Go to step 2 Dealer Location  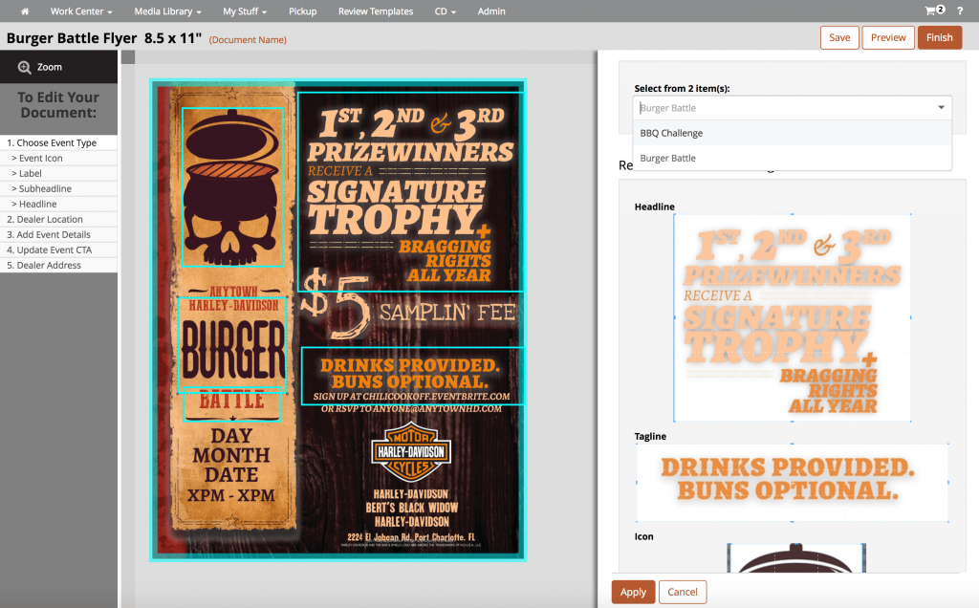[58, 219]
